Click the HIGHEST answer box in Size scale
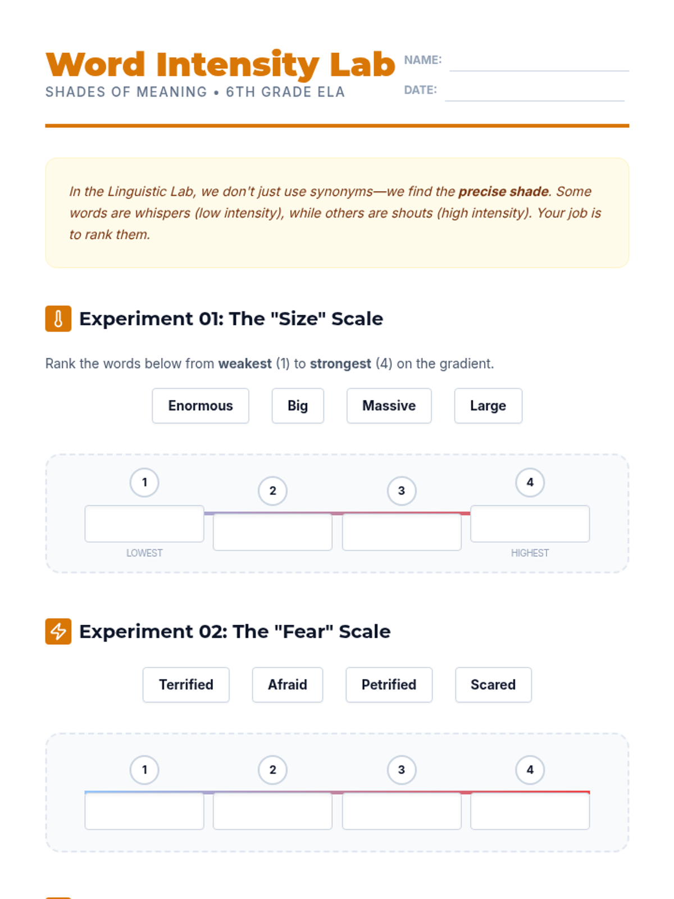 tap(530, 524)
